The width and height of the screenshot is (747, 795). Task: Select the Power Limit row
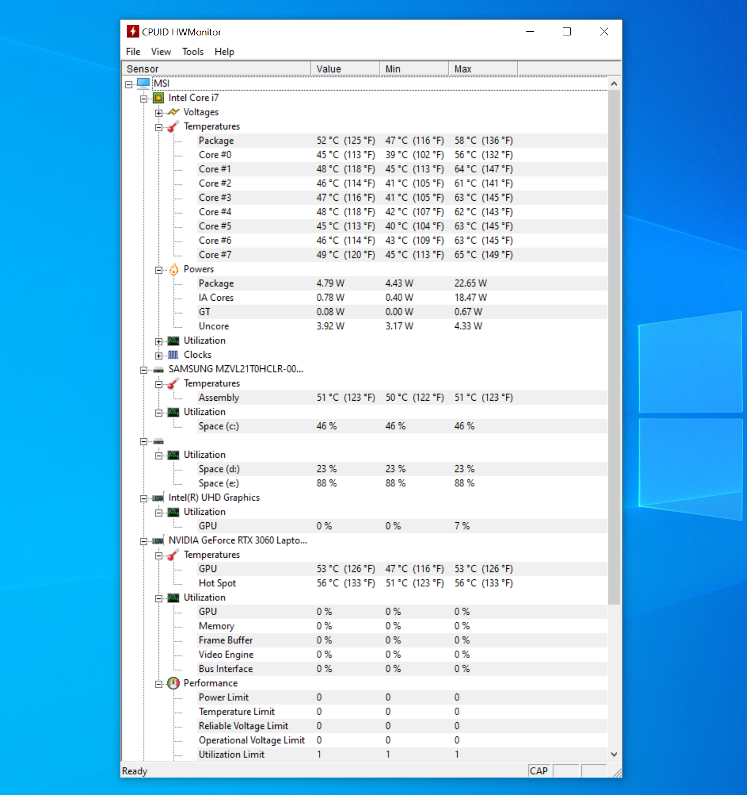point(402,697)
